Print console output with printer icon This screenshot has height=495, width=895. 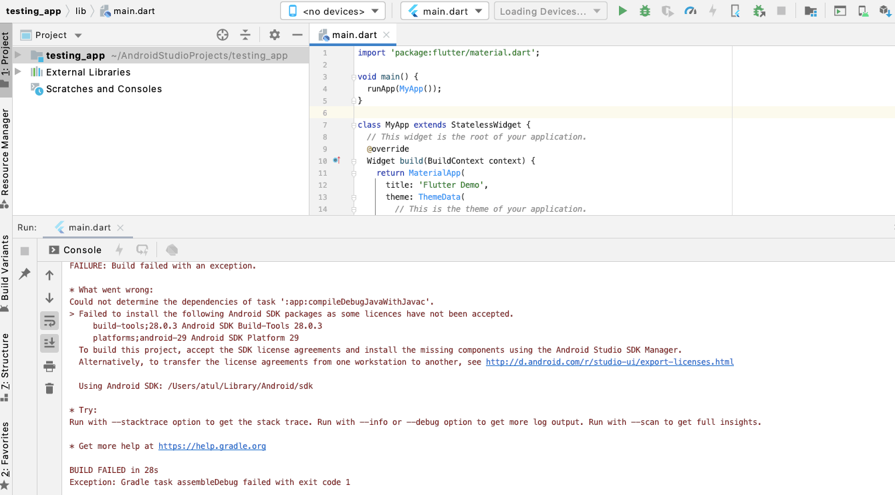click(x=49, y=366)
